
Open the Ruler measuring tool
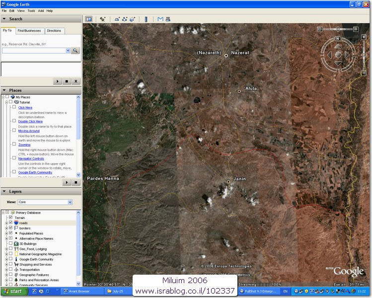146,19
